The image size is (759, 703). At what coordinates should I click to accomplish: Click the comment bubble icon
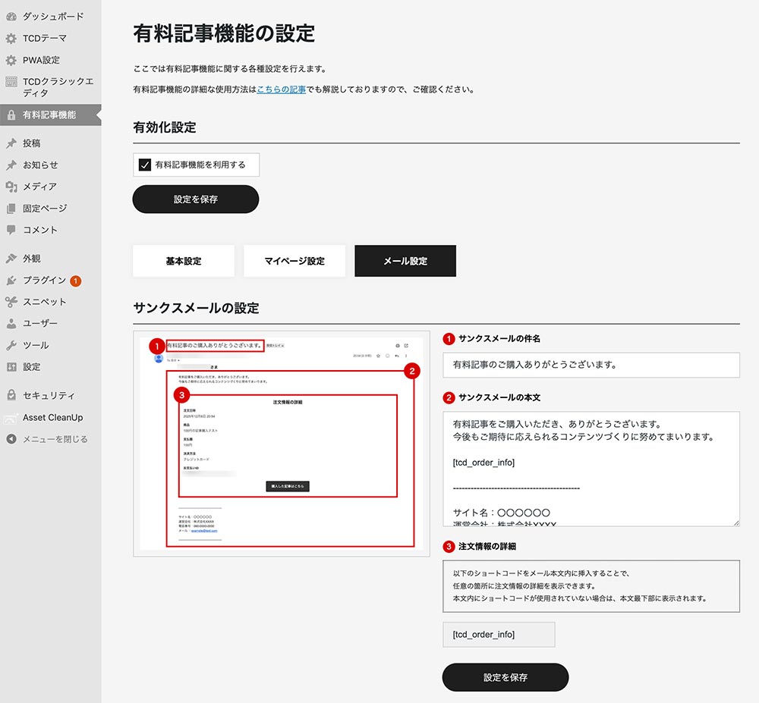[11, 230]
